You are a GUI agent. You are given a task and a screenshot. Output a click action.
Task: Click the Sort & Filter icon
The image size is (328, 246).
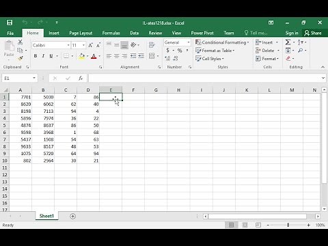301,42
